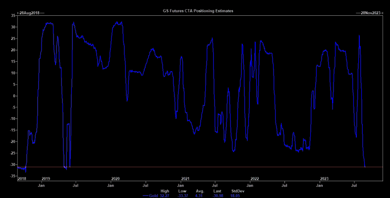Click the 2022 year label on x-axis
The width and height of the screenshot is (390, 198).
click(x=255, y=178)
